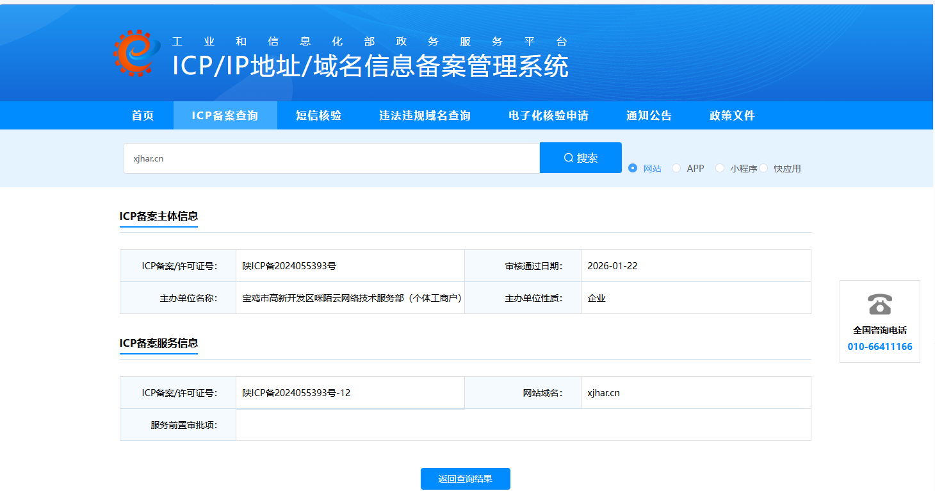Viewport: 935px width, 491px height.
Task: Click the 网站域名 label
Action: point(542,393)
